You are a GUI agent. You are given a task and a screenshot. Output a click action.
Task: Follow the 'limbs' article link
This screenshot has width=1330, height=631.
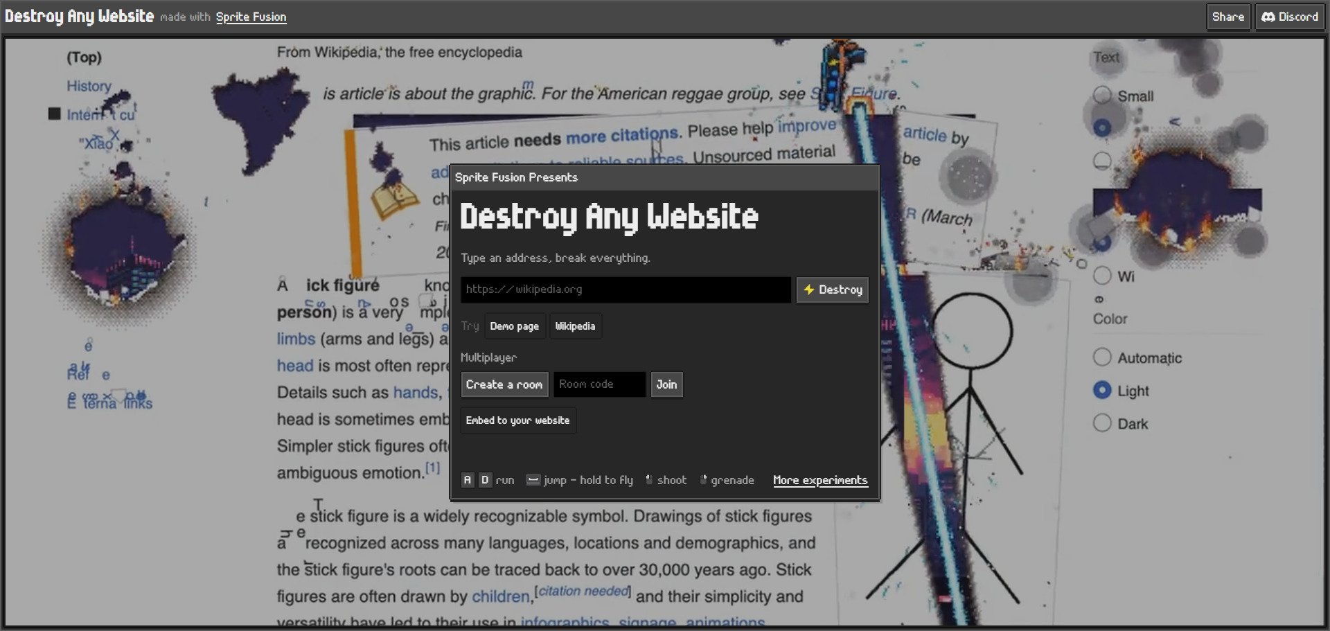click(x=296, y=339)
